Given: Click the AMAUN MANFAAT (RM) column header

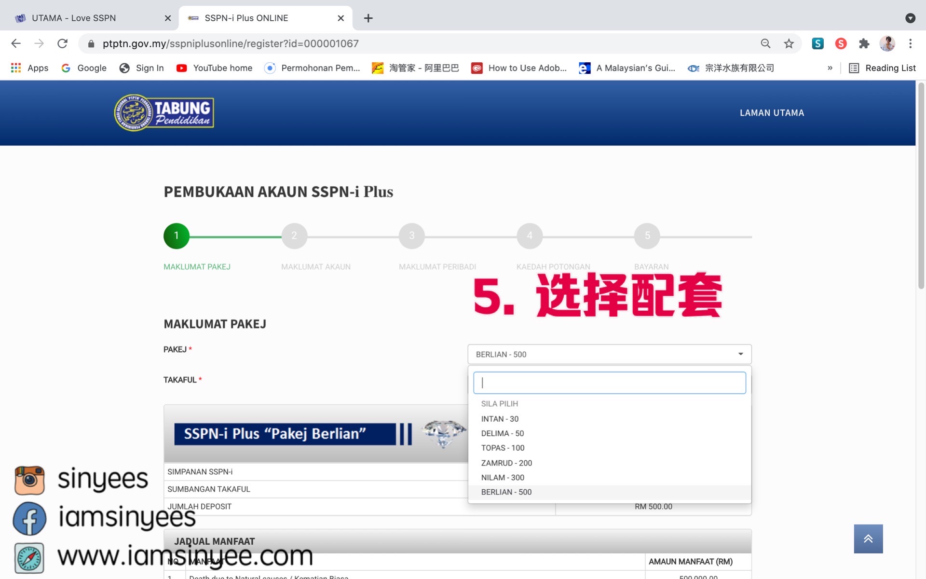Looking at the screenshot, I should point(690,562).
